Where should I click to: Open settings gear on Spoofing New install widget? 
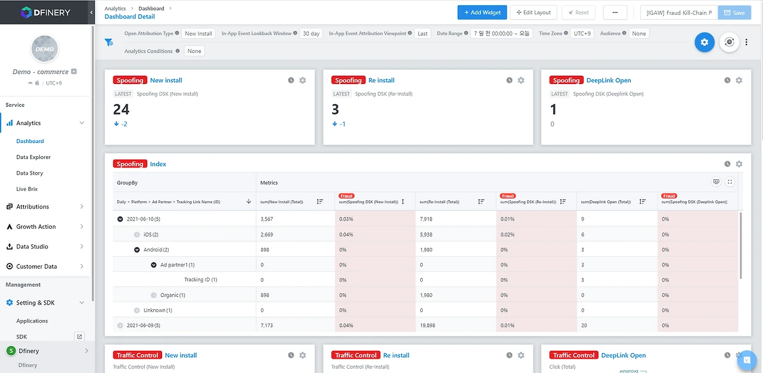click(303, 80)
